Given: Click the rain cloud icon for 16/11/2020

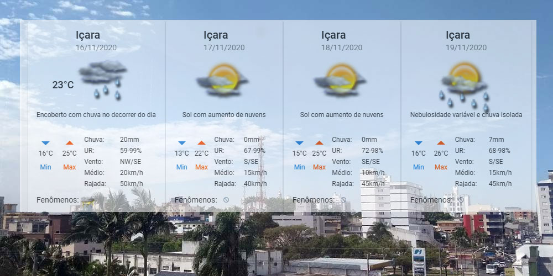Looking at the screenshot, I should coord(103,79).
